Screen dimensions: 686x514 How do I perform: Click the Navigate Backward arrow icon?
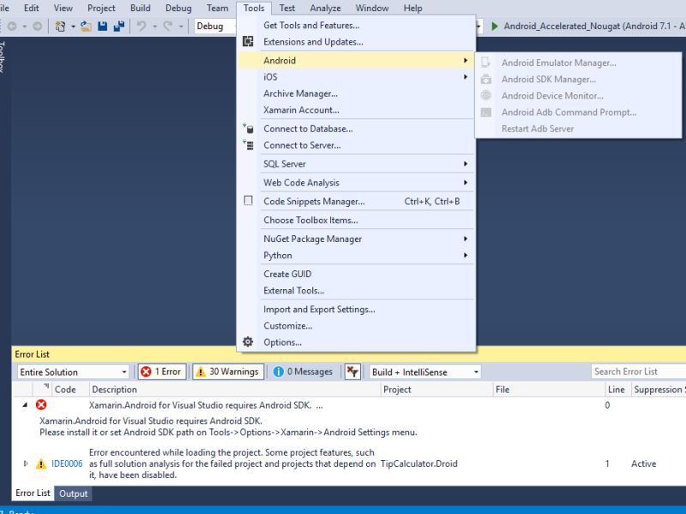tap(11, 27)
